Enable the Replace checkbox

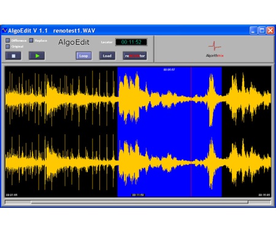31,40
